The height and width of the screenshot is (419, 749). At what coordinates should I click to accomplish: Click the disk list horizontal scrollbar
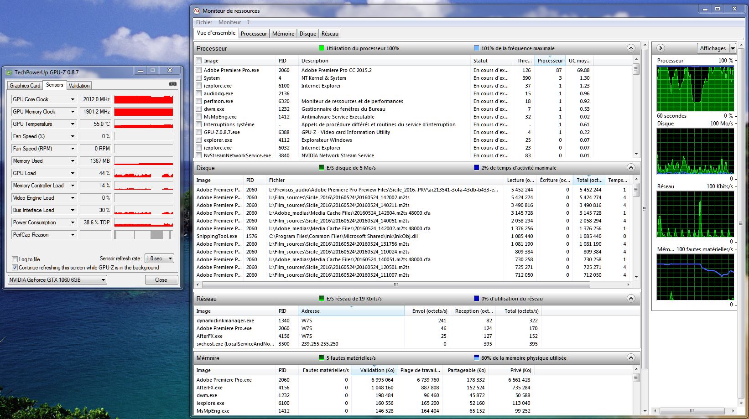[396, 285]
